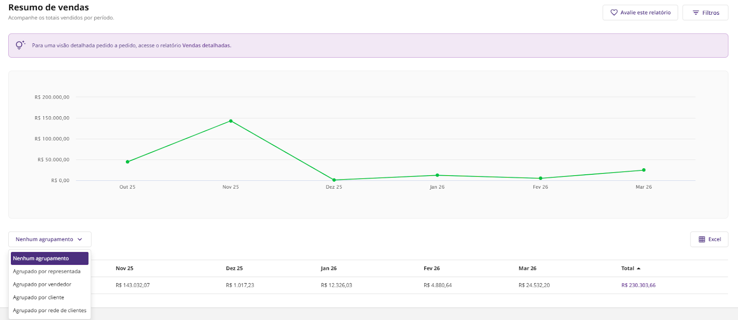Click the Excel spreadsheet grid icon
The image size is (738, 320).
click(702, 239)
